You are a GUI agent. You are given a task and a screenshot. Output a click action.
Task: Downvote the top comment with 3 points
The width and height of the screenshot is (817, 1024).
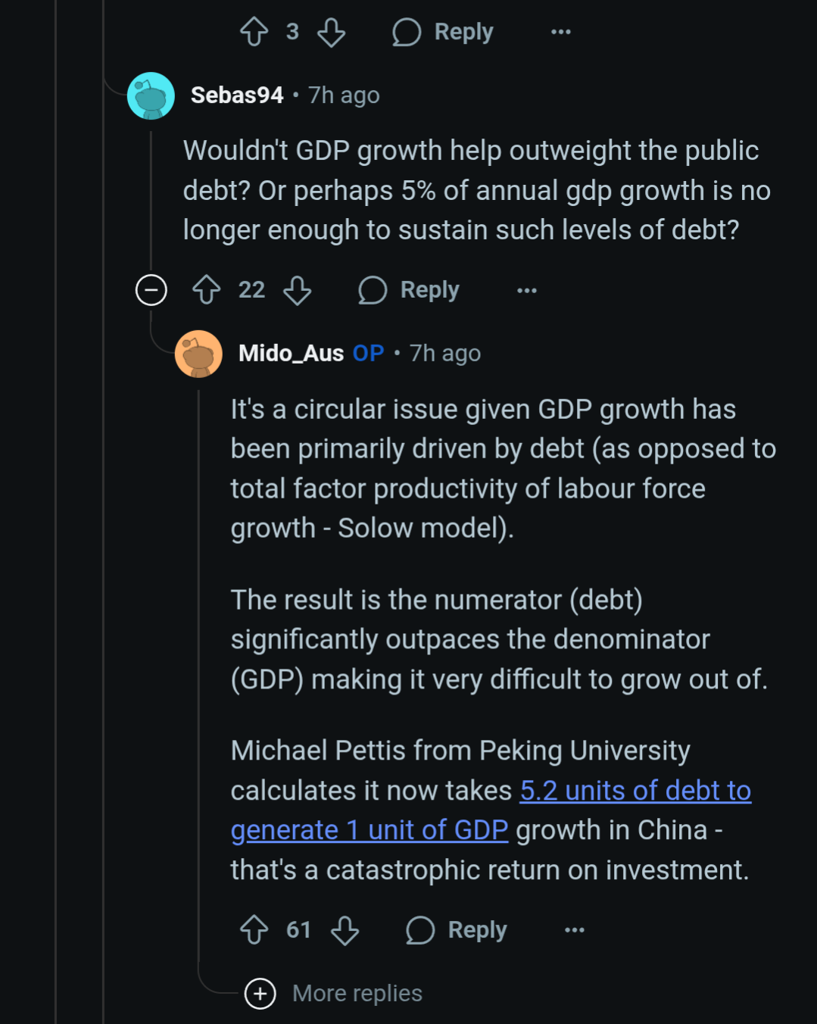pyautogui.click(x=331, y=32)
